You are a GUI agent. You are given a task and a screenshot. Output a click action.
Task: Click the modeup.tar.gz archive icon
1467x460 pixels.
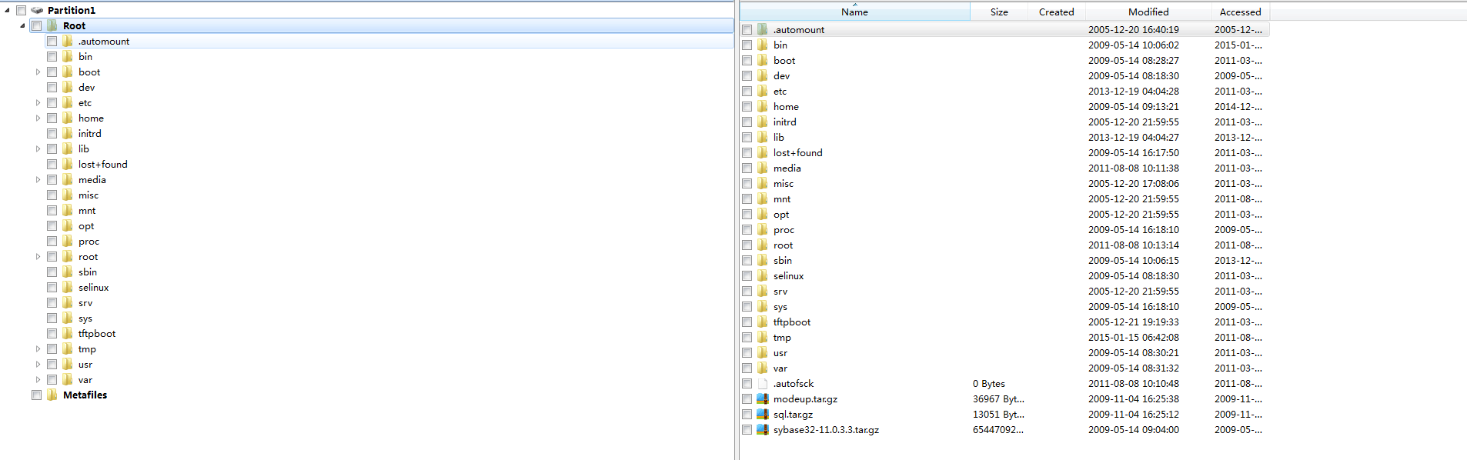pyautogui.click(x=763, y=398)
